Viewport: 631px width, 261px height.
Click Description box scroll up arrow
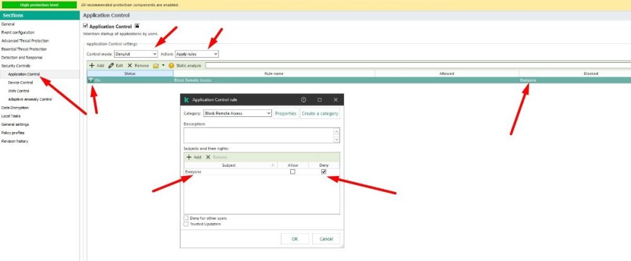(x=336, y=131)
